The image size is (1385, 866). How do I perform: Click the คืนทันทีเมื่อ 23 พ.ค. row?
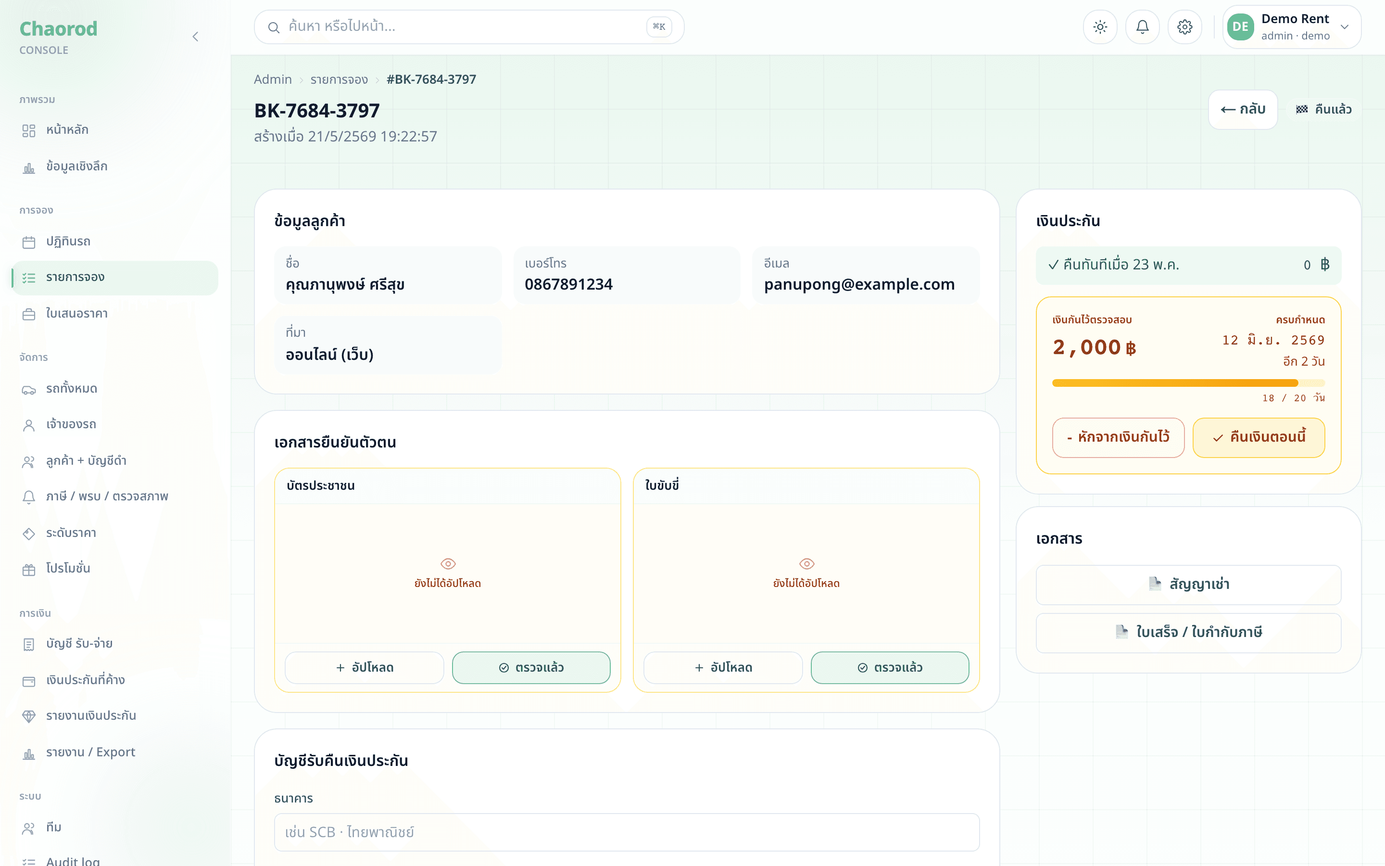[1188, 265]
